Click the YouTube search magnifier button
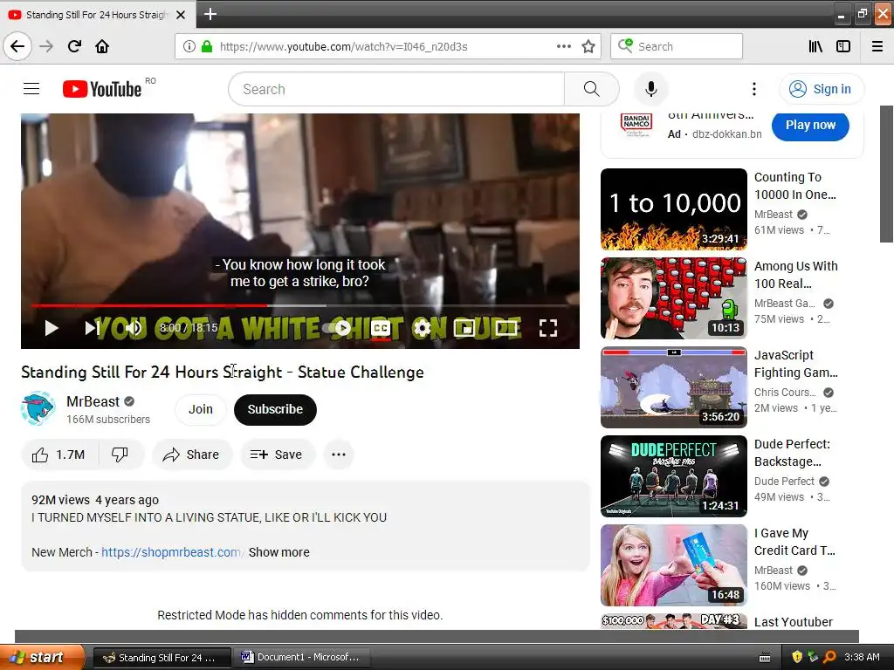The width and height of the screenshot is (894, 670). click(x=592, y=89)
